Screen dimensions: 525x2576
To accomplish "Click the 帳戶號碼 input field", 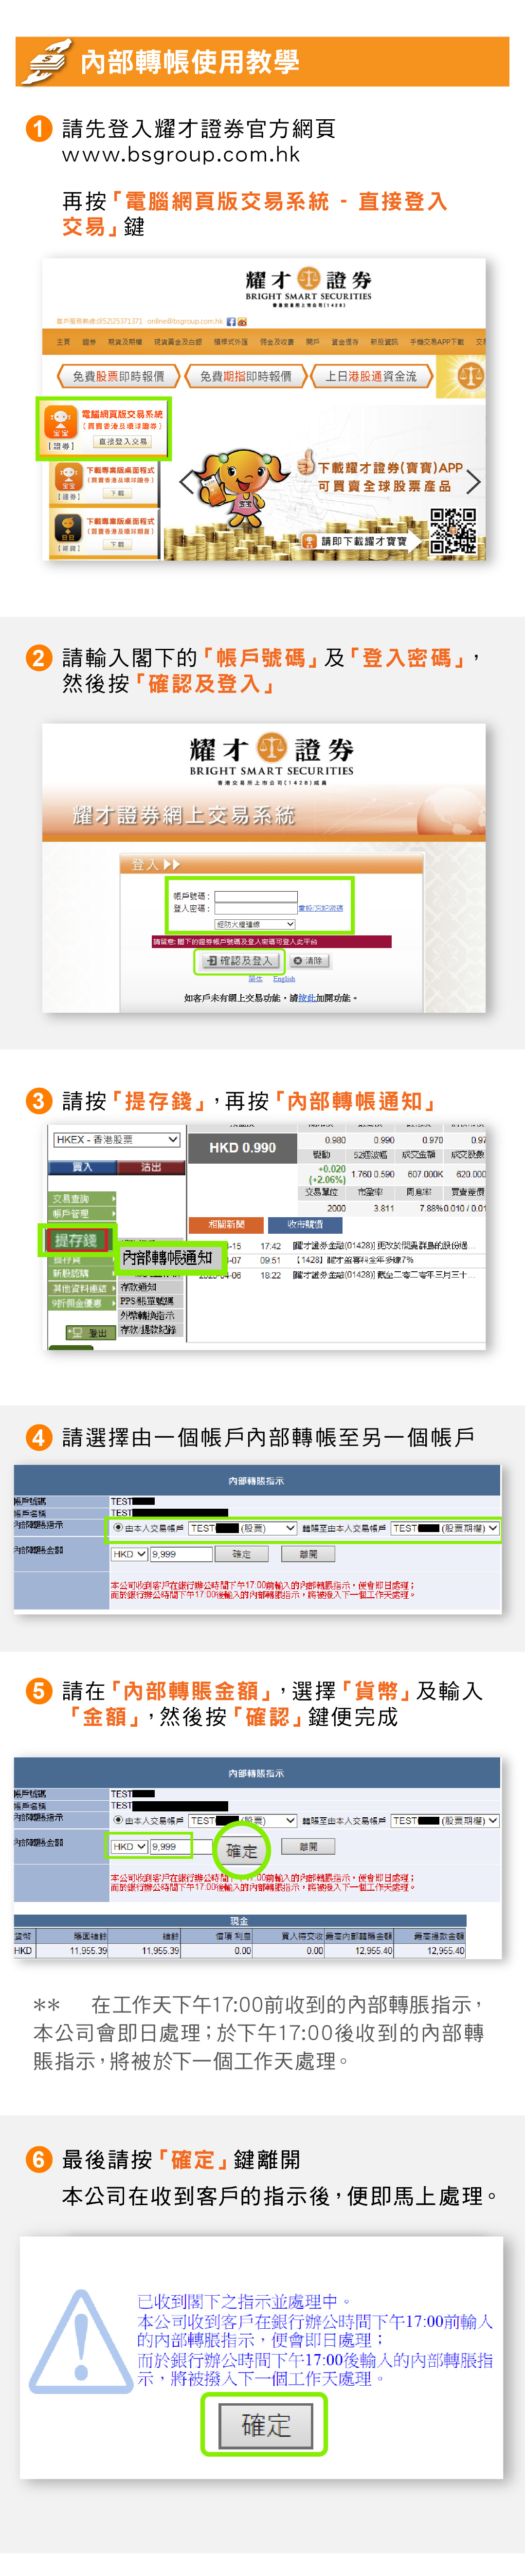I will 256,896.
